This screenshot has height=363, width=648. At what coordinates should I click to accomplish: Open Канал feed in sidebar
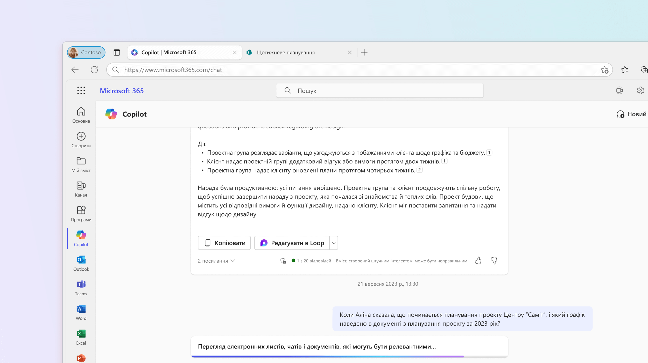point(81,189)
